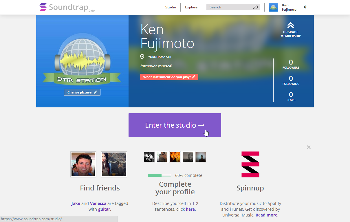Open the Ken Fujimoto account name in header
The image size is (350, 222).
pyautogui.click(x=289, y=7)
